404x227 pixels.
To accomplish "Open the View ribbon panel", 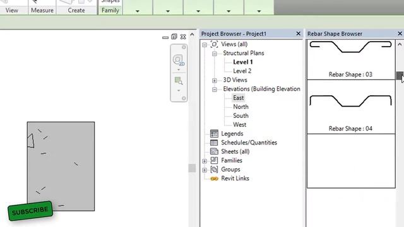I will pos(12,10).
